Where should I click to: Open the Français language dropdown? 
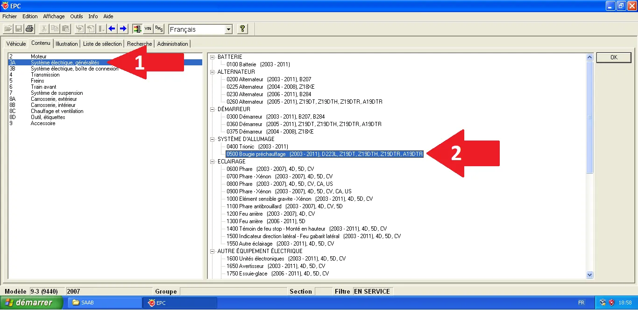[x=228, y=29]
